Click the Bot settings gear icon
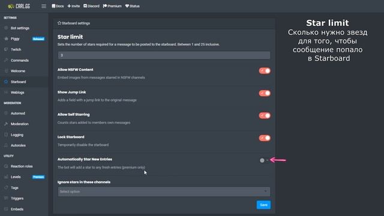This screenshot has height=216, width=384. 6,28
